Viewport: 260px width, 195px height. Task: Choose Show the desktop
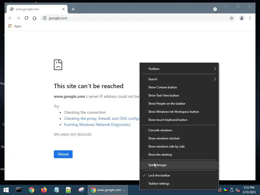tap(179, 155)
